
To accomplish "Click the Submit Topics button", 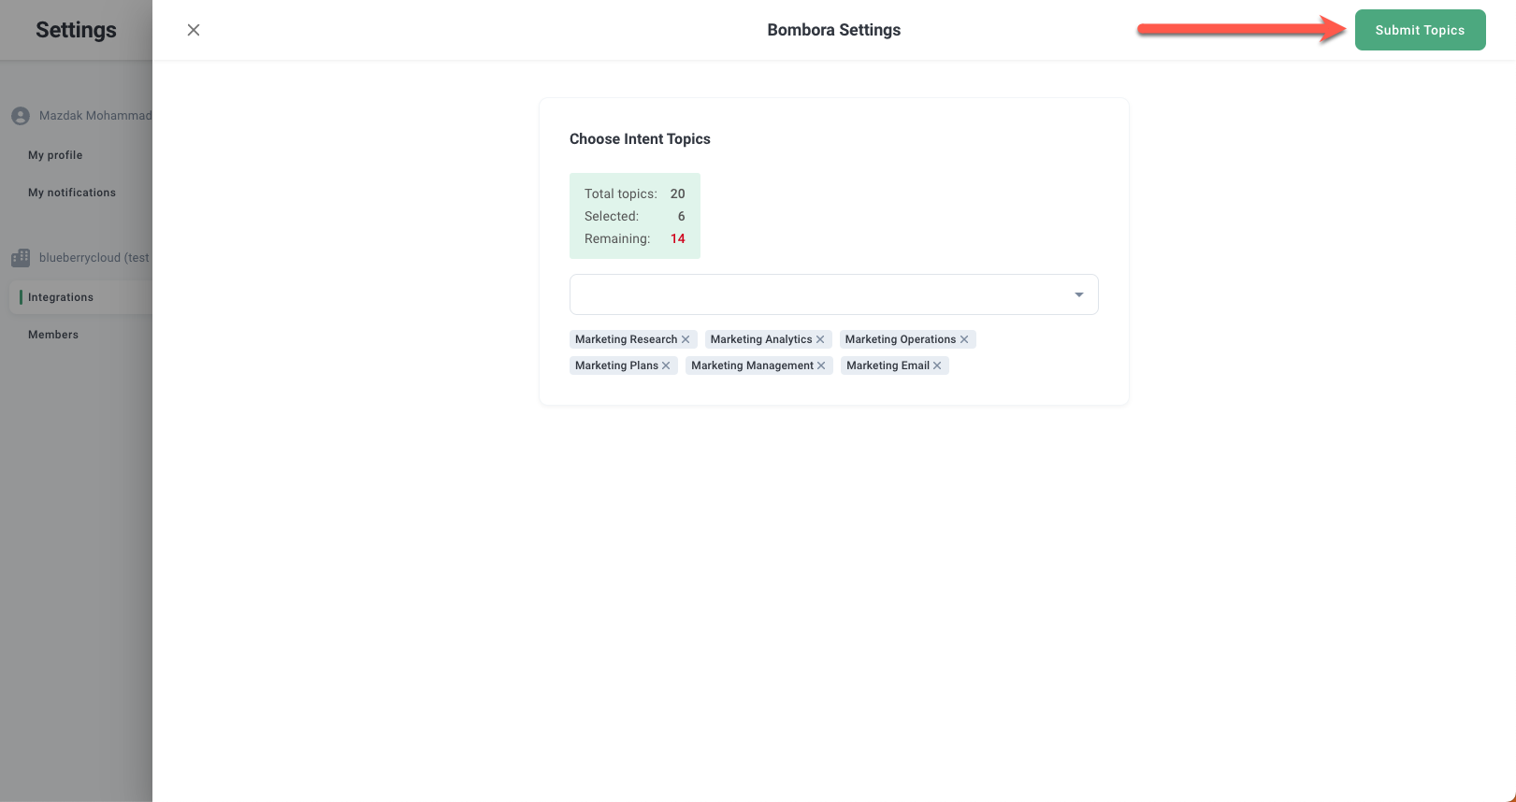I will click(1420, 30).
